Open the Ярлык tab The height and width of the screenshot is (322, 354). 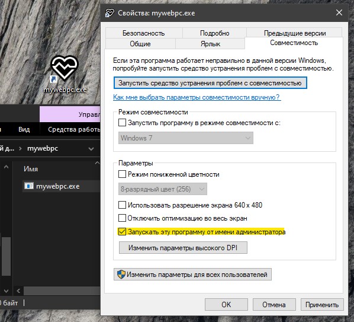pos(210,44)
